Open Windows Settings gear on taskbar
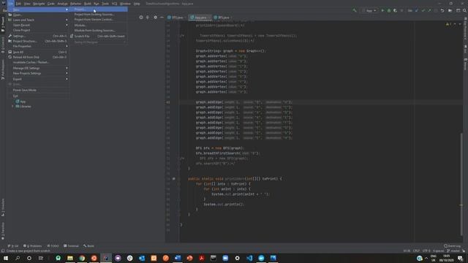This screenshot has width=468, height=263. 237,258
